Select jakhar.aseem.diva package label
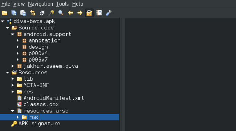This screenshot has height=131, width=236. click(51, 66)
